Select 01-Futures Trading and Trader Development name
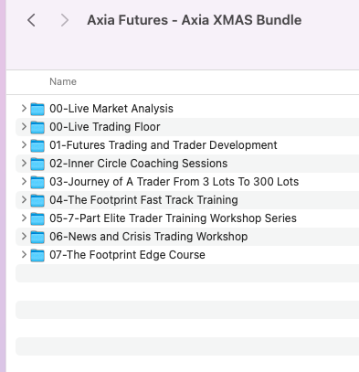359x372 pixels. pos(164,145)
